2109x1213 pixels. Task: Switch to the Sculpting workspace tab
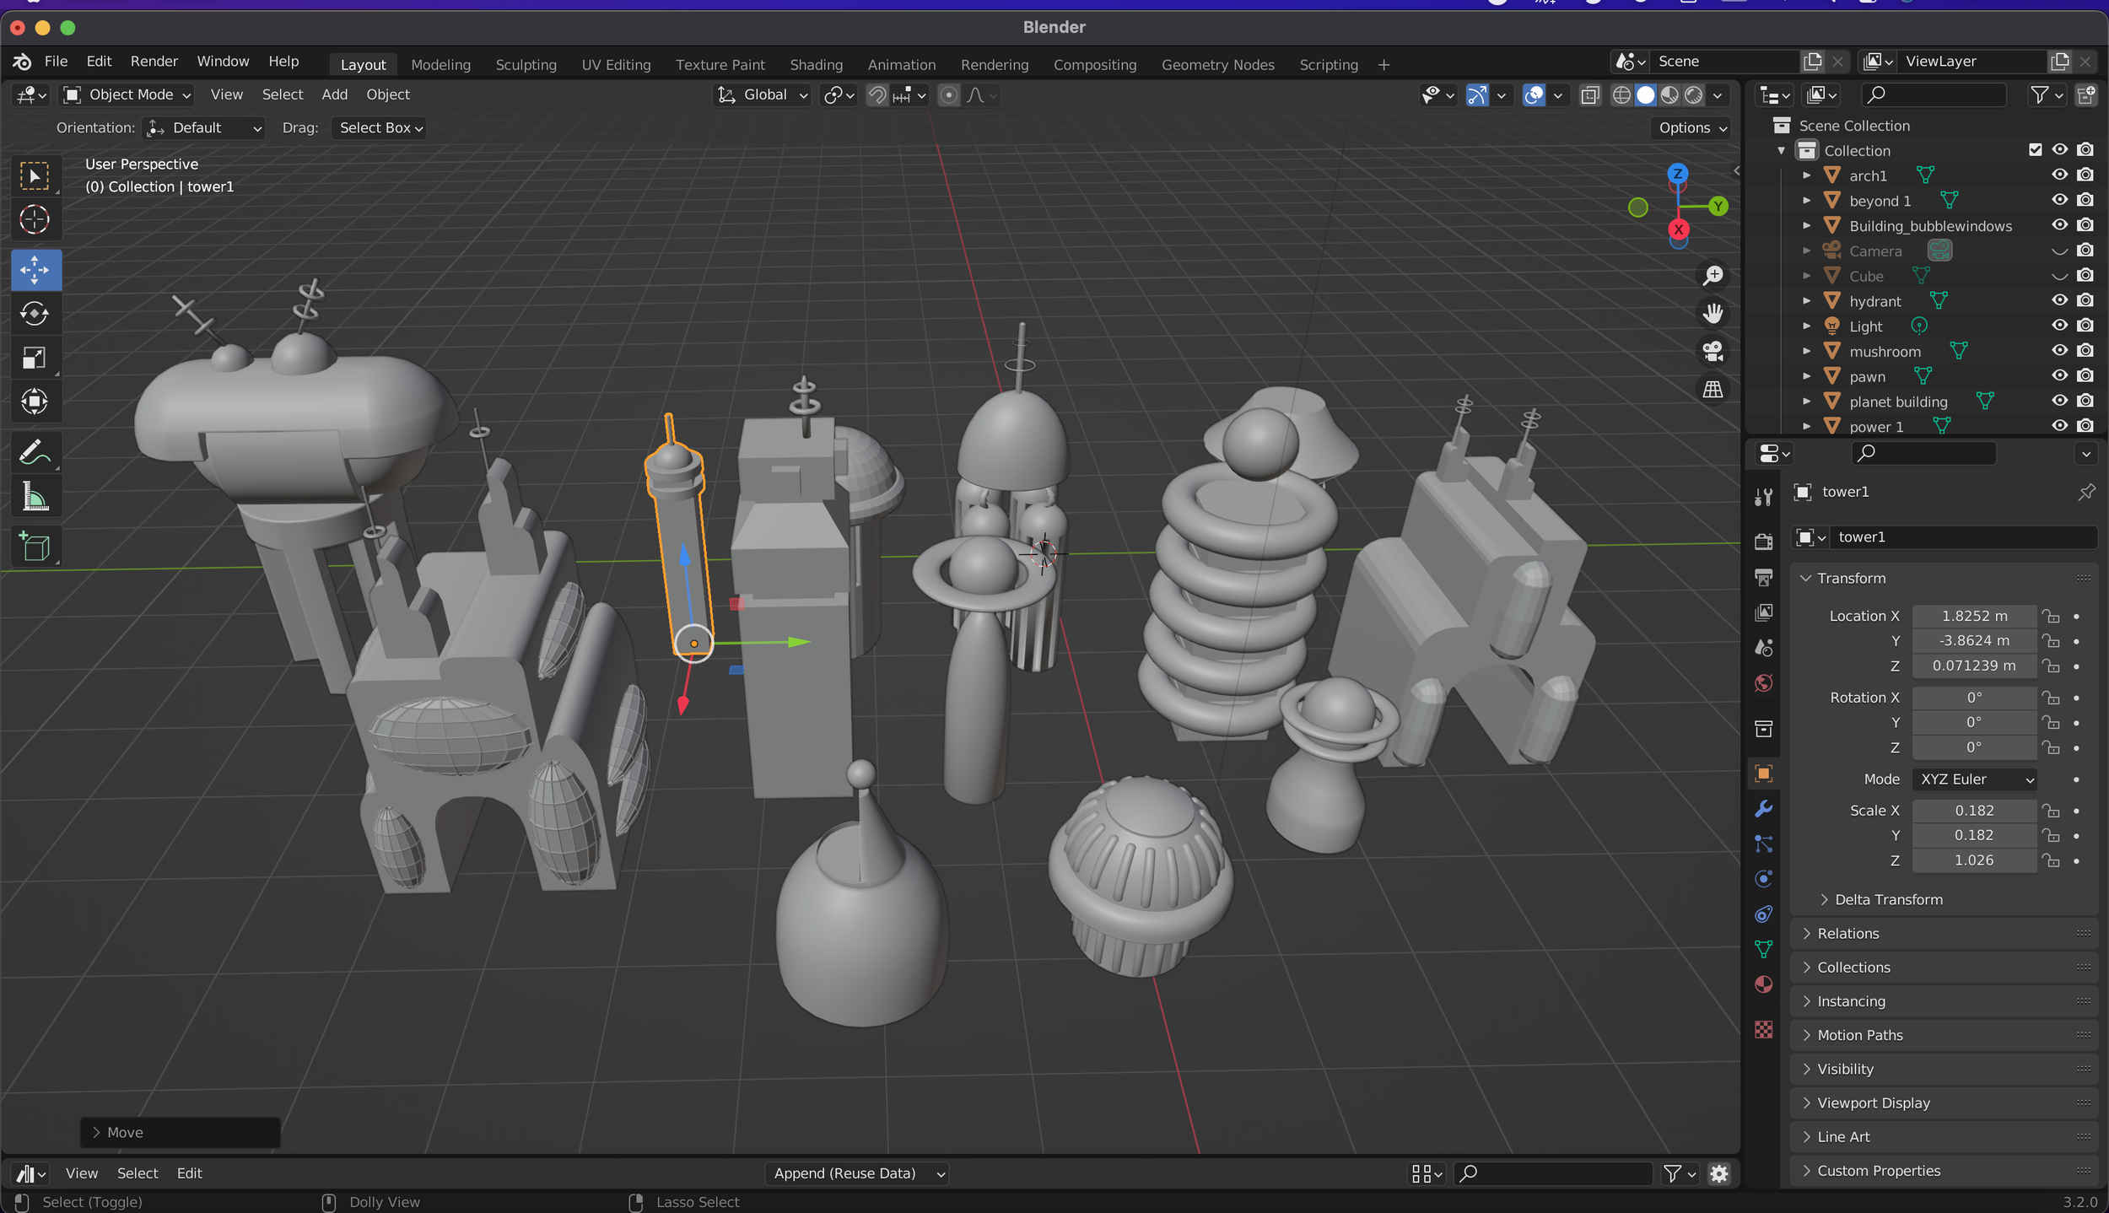[x=526, y=65]
